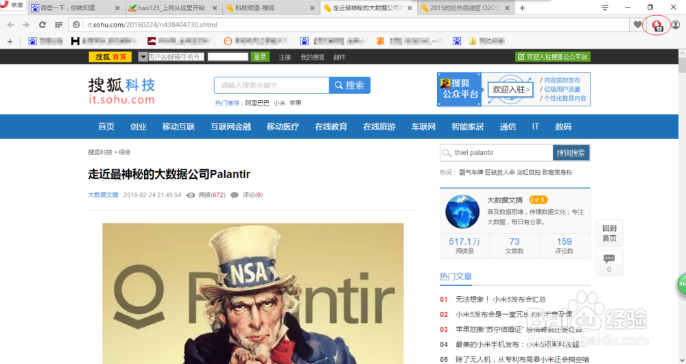Click the green 登录 button
Screen dimensions: 686x364
[260, 57]
